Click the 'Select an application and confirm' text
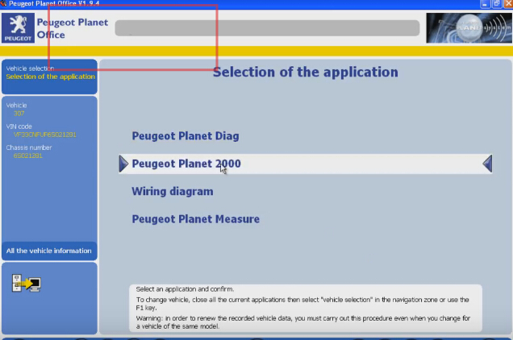This screenshot has width=513, height=340. [185, 289]
